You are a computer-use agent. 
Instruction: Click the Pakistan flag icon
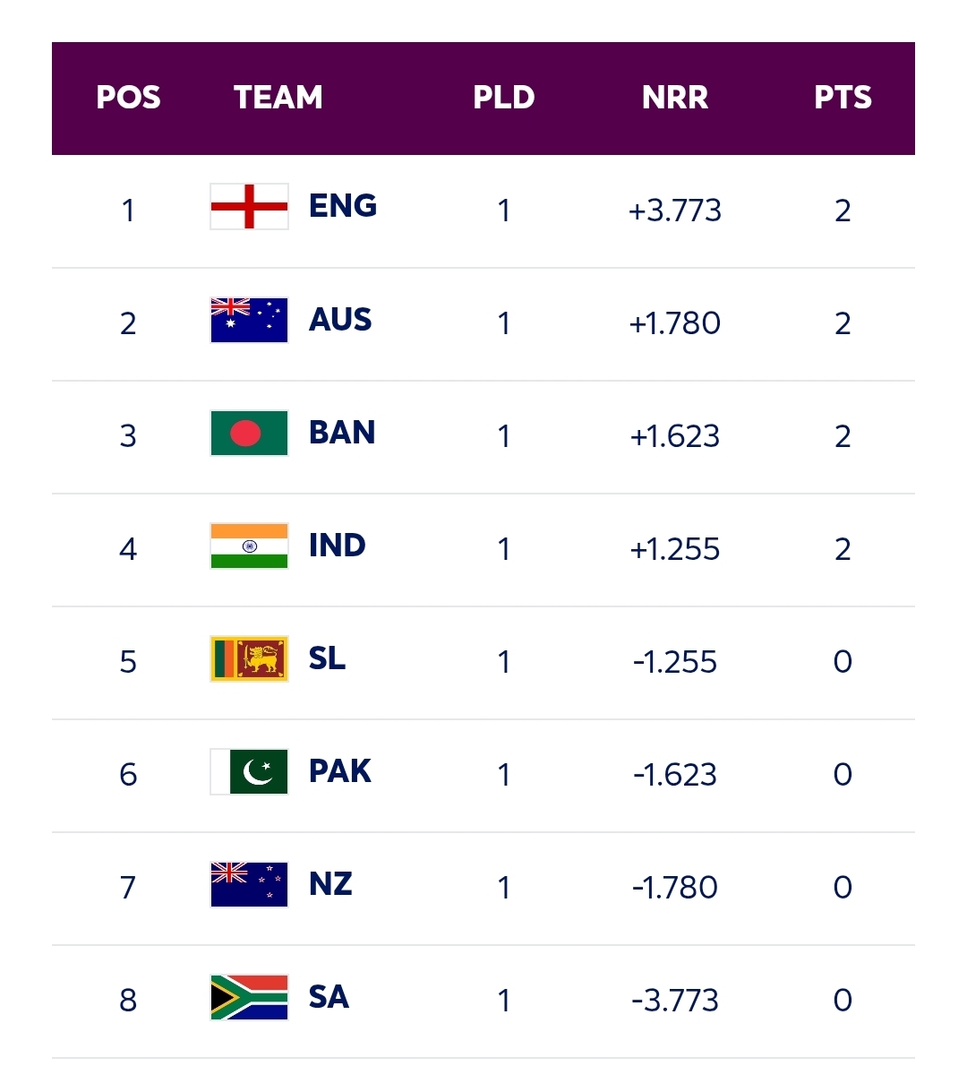(x=249, y=772)
